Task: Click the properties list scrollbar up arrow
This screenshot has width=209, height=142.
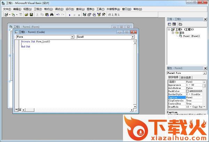Action: click(204, 82)
